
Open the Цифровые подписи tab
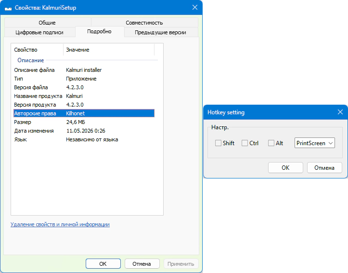click(x=39, y=32)
